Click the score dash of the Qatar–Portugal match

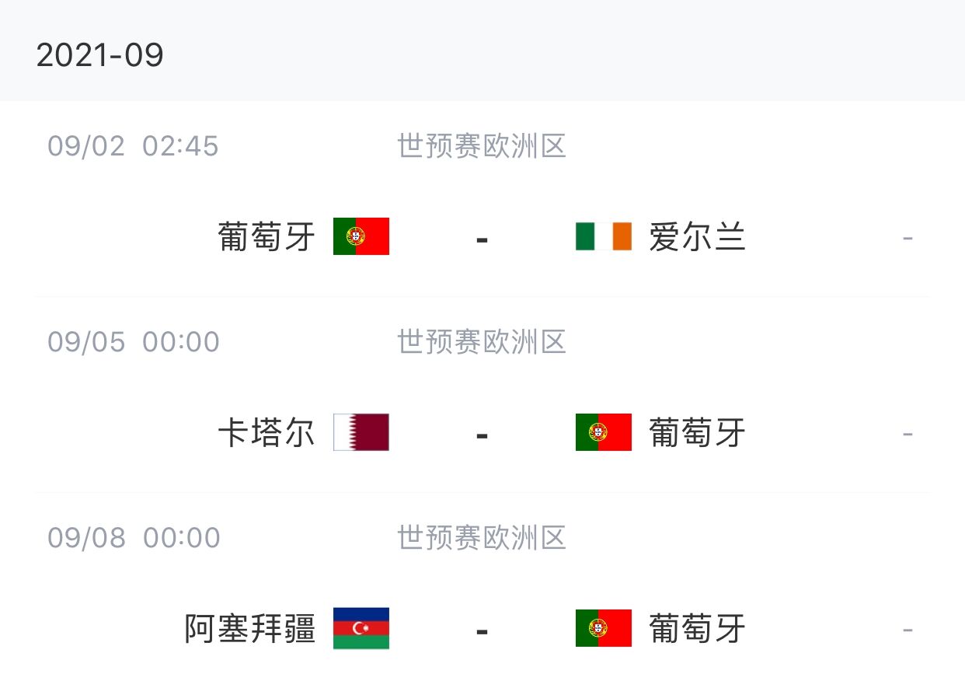[x=482, y=435]
